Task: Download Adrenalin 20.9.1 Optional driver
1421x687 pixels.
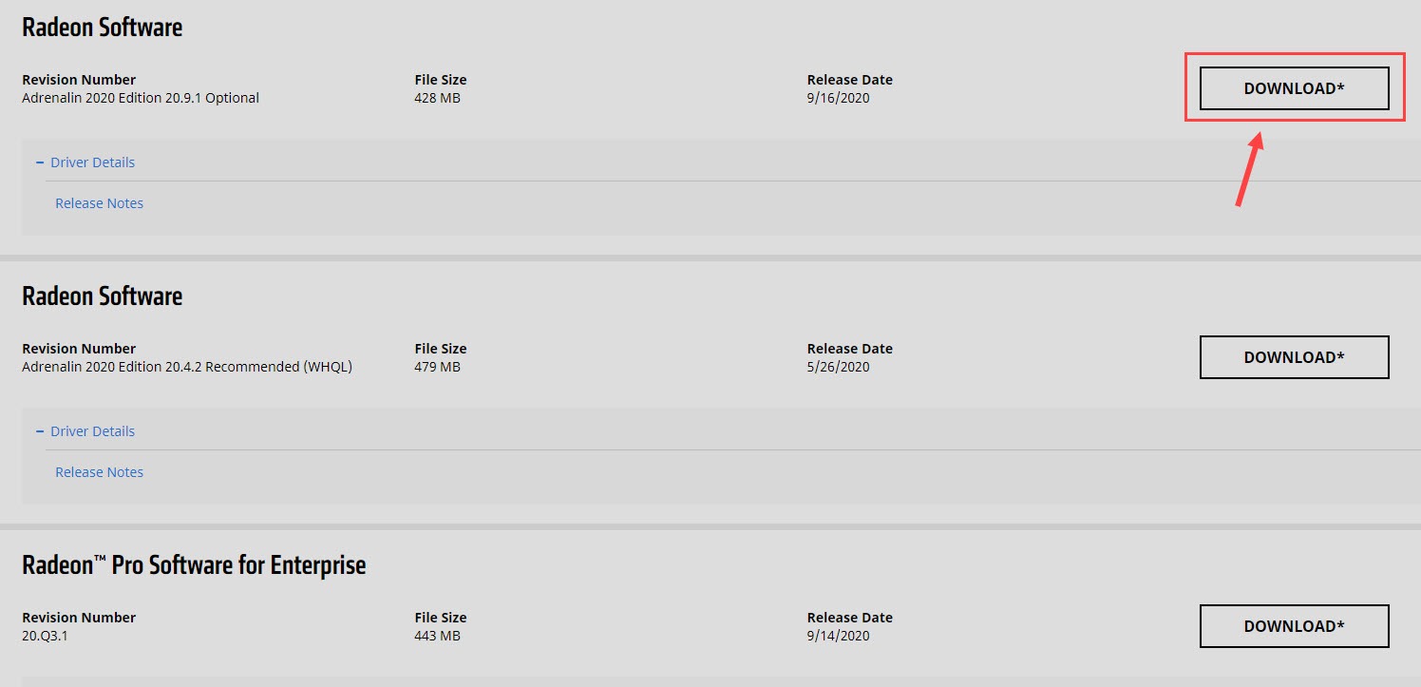Action: 1294,88
